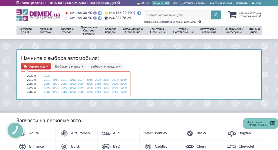Viewport: 278px width, 150px height.
Task: Open Охлаждение и Отопление menu
Action: (133, 30)
